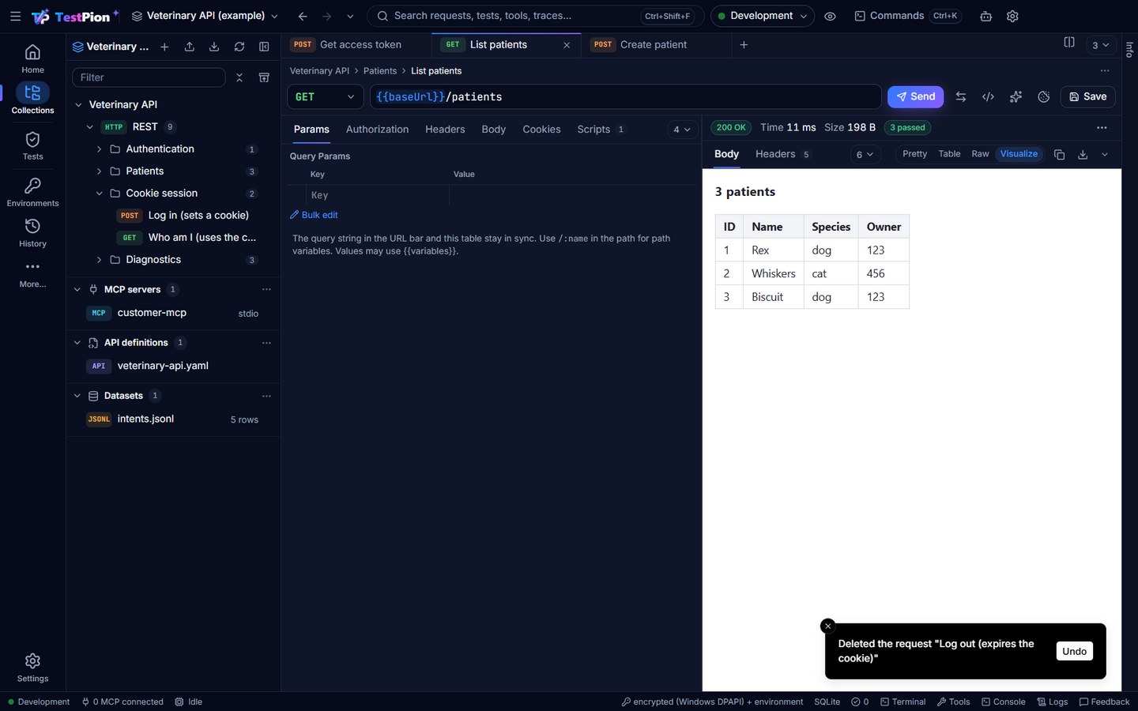Viewport: 1138px width, 711px height.
Task: Click the refresh icon in collection header
Action: (x=239, y=47)
